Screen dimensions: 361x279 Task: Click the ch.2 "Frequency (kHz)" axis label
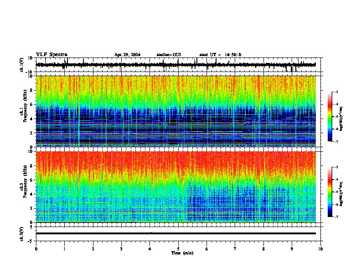[x=25, y=181]
